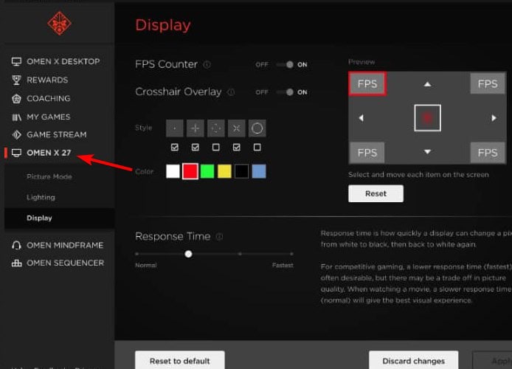
Task: Select the top-left FPS position box
Action: tap(367, 84)
